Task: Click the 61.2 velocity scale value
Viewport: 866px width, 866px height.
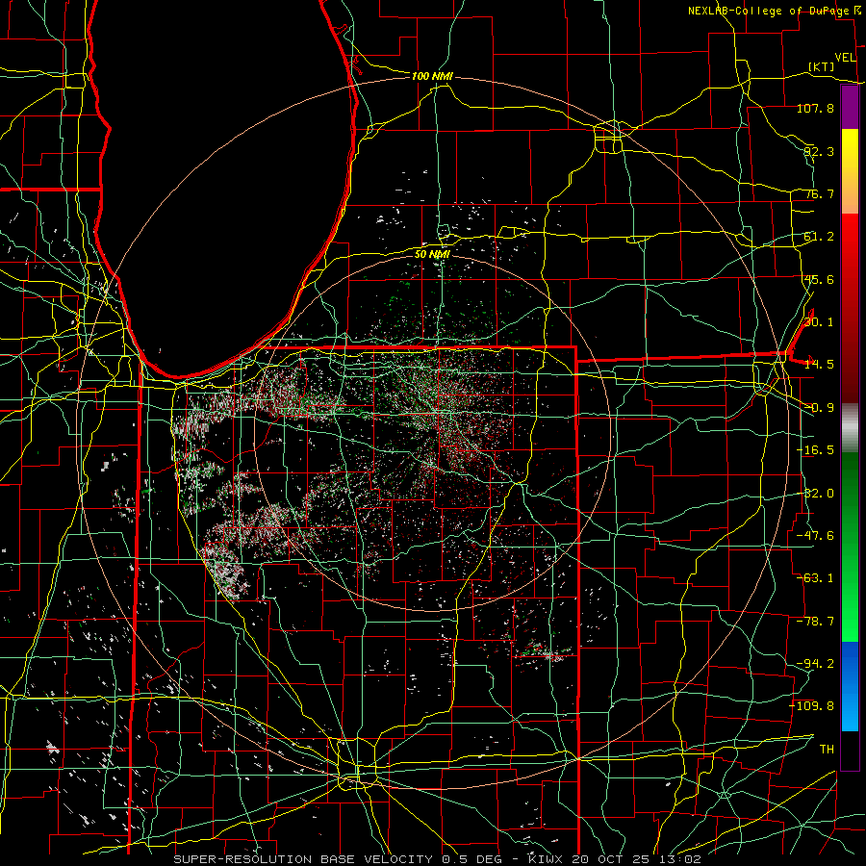Action: [x=819, y=237]
